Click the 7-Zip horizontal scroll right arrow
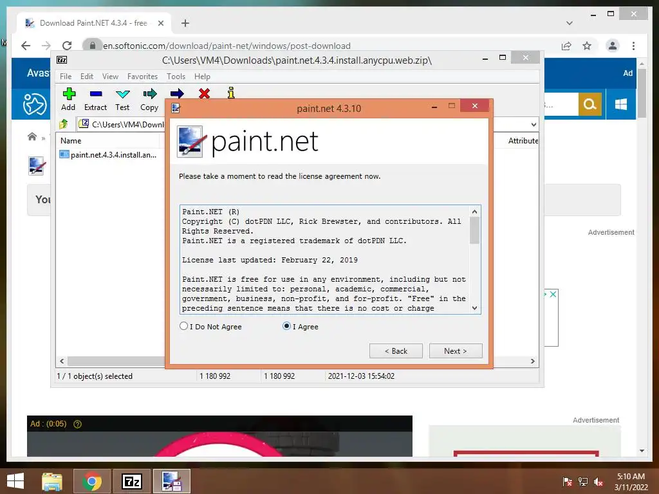This screenshot has width=659, height=494. pos(532,361)
